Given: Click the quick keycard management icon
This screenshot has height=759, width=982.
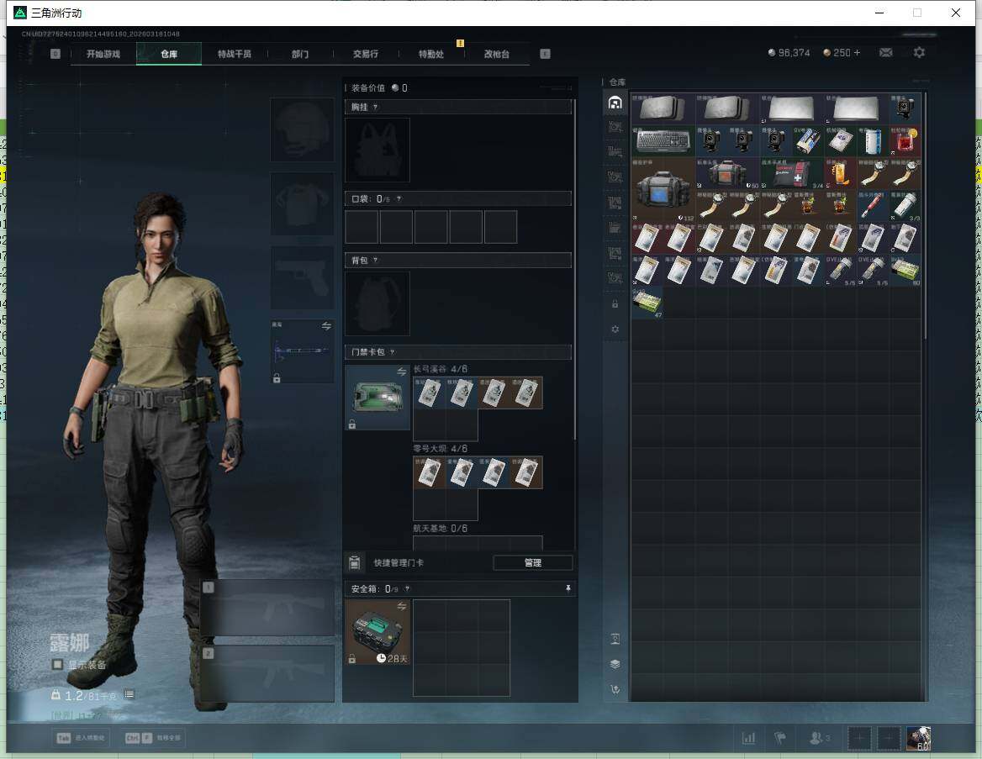Looking at the screenshot, I should (355, 562).
